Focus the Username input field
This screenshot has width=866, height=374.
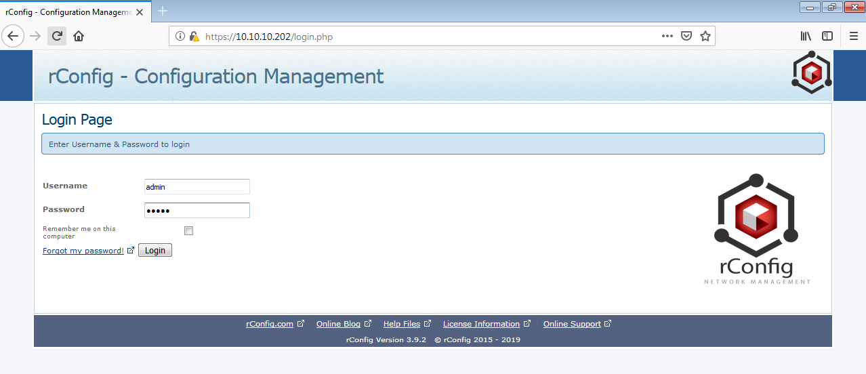(197, 186)
